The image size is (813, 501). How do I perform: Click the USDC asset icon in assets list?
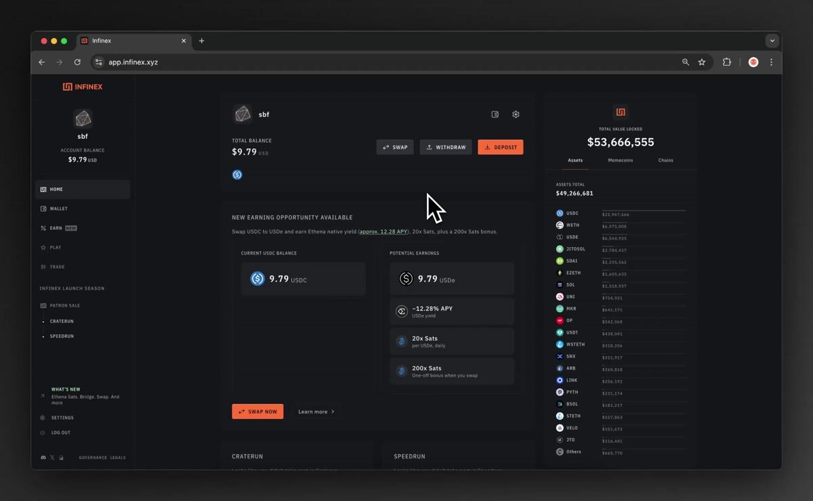(560, 213)
